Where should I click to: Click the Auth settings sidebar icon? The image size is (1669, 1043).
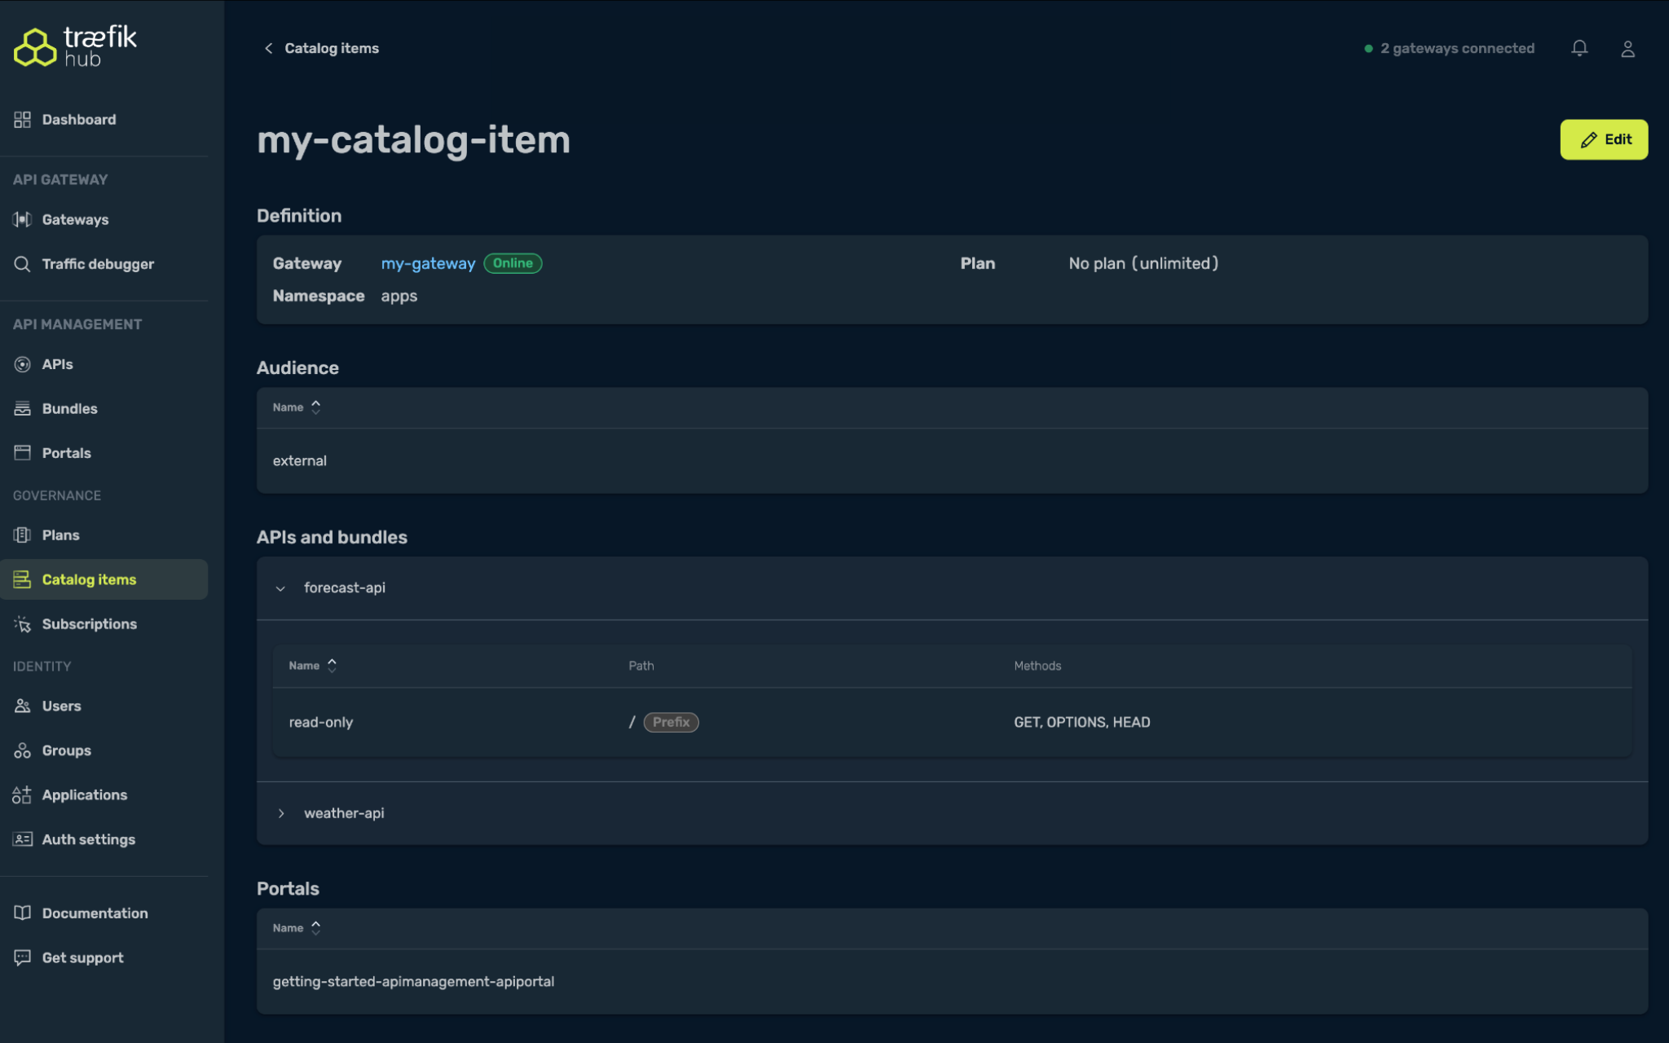click(x=22, y=838)
